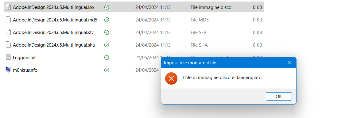
Task: Click the file icon of the .sfv file
Action: 8,32
